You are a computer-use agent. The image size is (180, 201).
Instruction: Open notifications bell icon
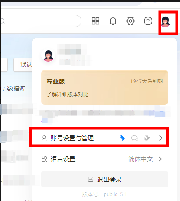(113, 21)
